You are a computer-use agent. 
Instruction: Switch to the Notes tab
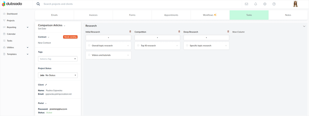[x=288, y=15]
